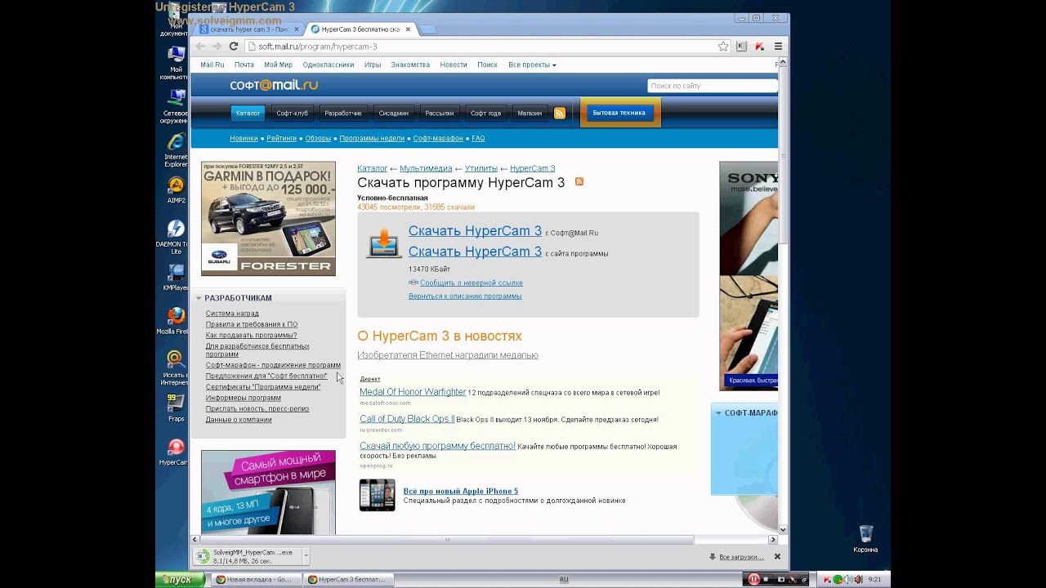This screenshot has height=588, width=1046.
Task: Open 'Изобретателя Ethernet наградили медалью' news link
Action: 448,355
